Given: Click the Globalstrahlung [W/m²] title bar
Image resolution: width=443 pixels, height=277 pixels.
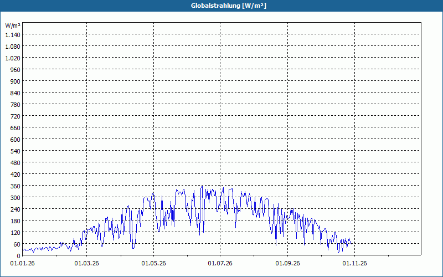Looking at the screenshot, I should coord(221,6).
